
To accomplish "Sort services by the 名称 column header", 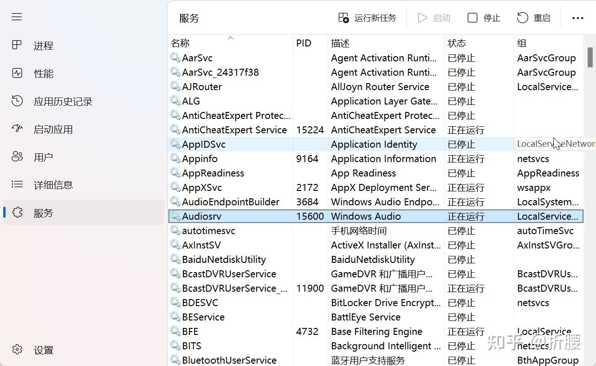I will tap(231, 43).
